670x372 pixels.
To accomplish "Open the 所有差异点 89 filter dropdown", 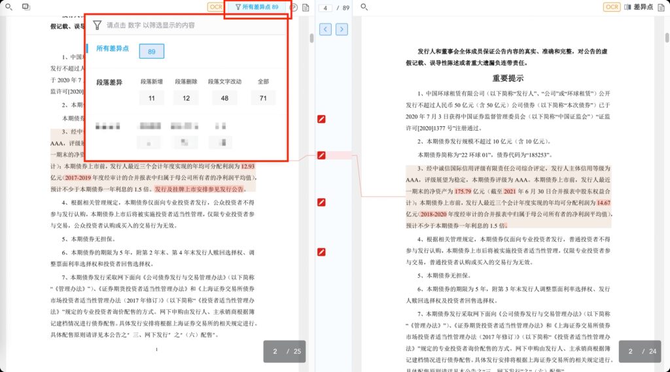I will click(x=256, y=7).
